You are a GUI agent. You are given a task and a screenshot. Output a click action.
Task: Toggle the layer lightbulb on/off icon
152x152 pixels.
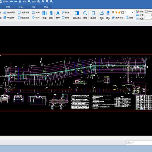[113, 12]
